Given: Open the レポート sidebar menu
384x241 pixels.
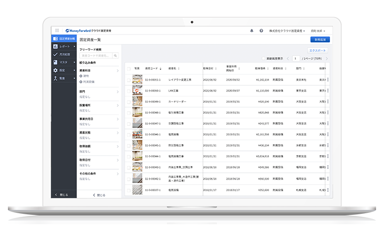Looking at the screenshot, I should (x=64, y=47).
